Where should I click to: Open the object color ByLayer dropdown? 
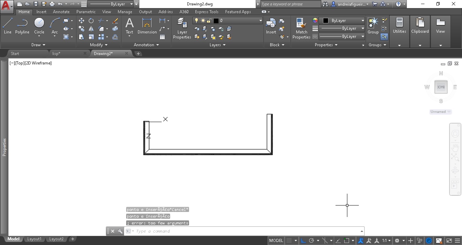[342, 21]
